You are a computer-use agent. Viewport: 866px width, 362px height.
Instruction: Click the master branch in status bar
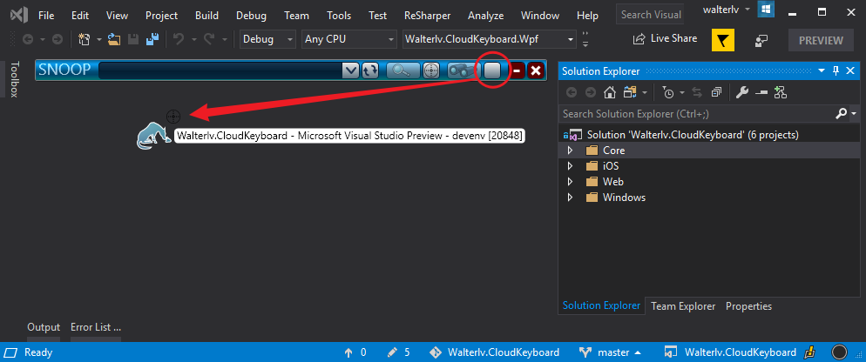point(610,352)
